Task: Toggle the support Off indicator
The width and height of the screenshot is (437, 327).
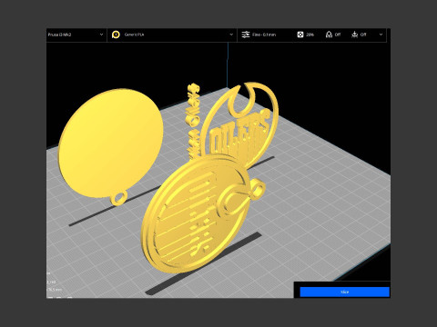Action: 338,35
